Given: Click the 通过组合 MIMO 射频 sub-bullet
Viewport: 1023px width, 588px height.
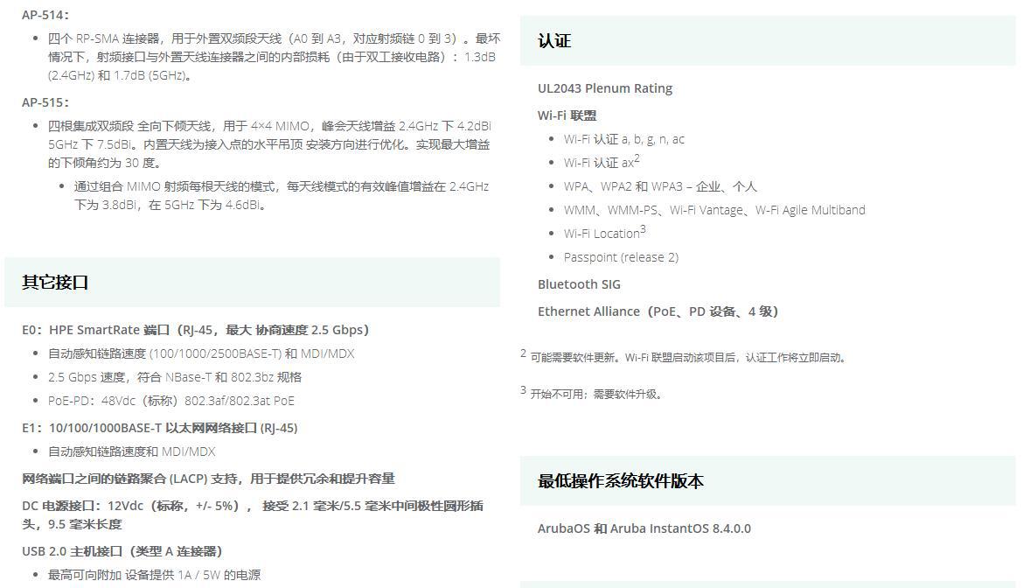Looking at the screenshot, I should coord(282,196).
